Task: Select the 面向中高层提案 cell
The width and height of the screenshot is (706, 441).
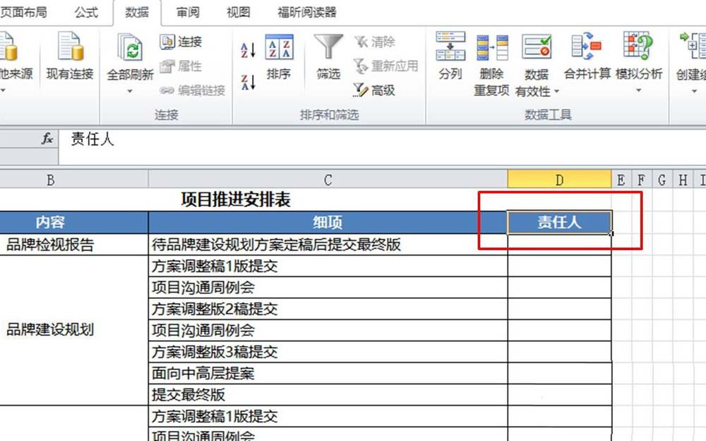Action: (x=328, y=373)
